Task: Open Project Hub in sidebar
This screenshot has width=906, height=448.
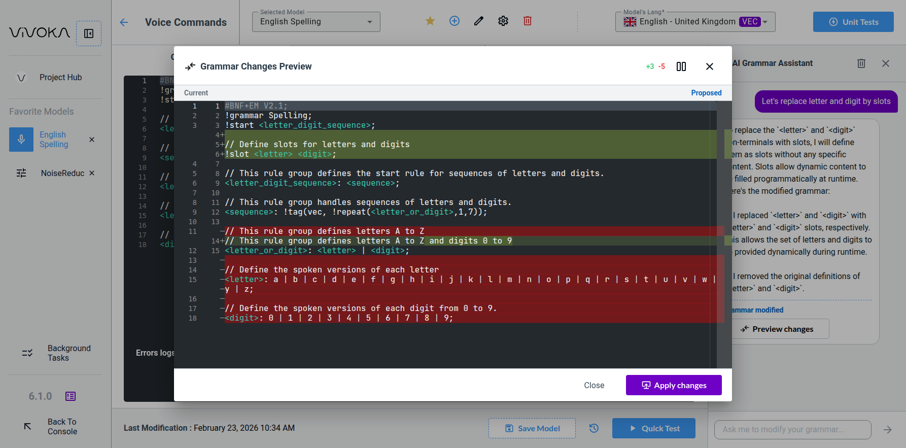Action: (x=60, y=77)
